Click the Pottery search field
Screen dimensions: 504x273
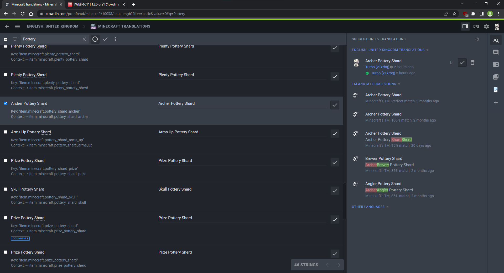[x=51, y=39]
